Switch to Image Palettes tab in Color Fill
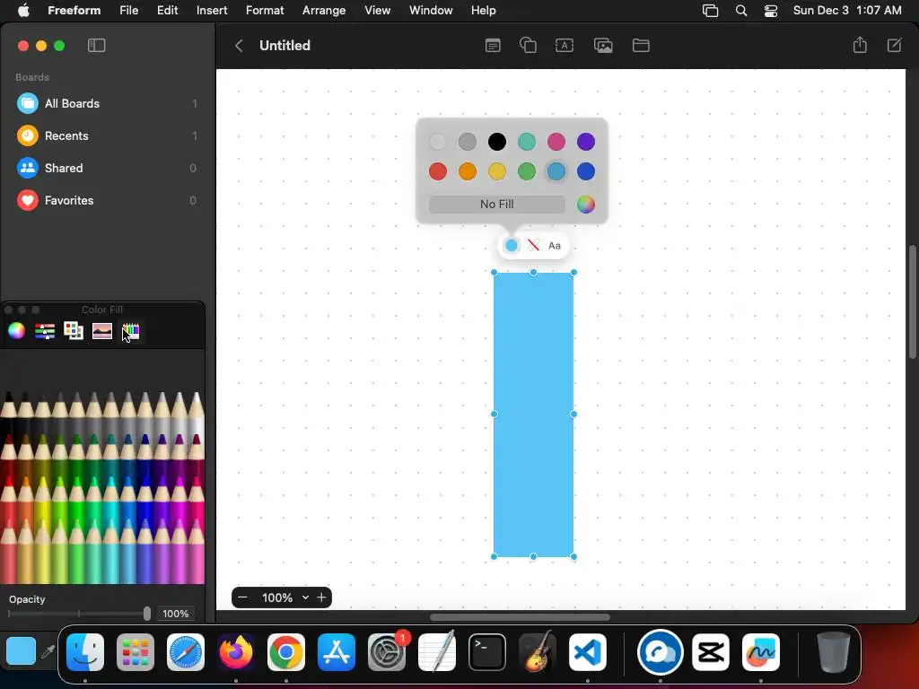Image resolution: width=919 pixels, height=689 pixels. click(x=102, y=331)
